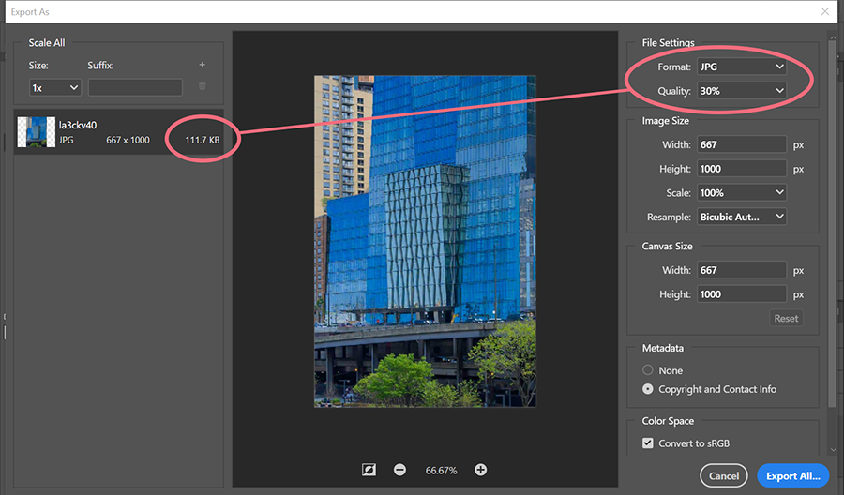Screen dimensions: 844x495
Task: Click the Reset canvas size button
Action: (x=786, y=318)
